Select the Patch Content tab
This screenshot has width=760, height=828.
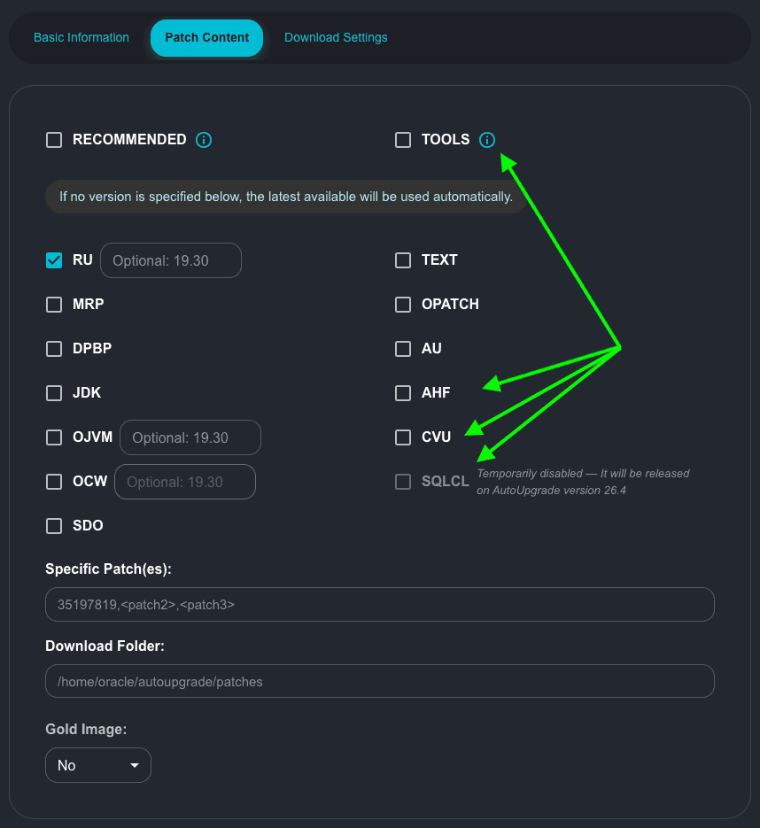click(x=206, y=38)
